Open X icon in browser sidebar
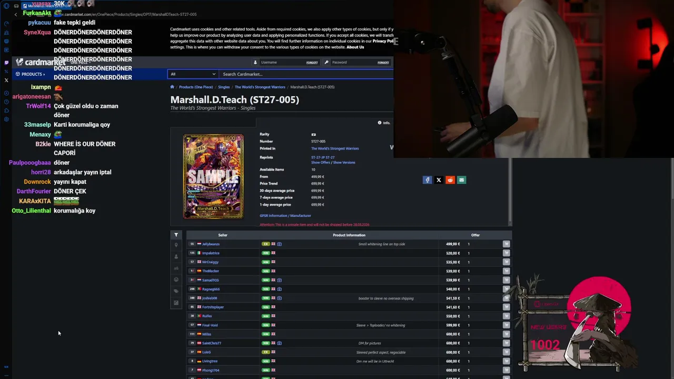Screen dimensions: 674x379 click(6, 81)
